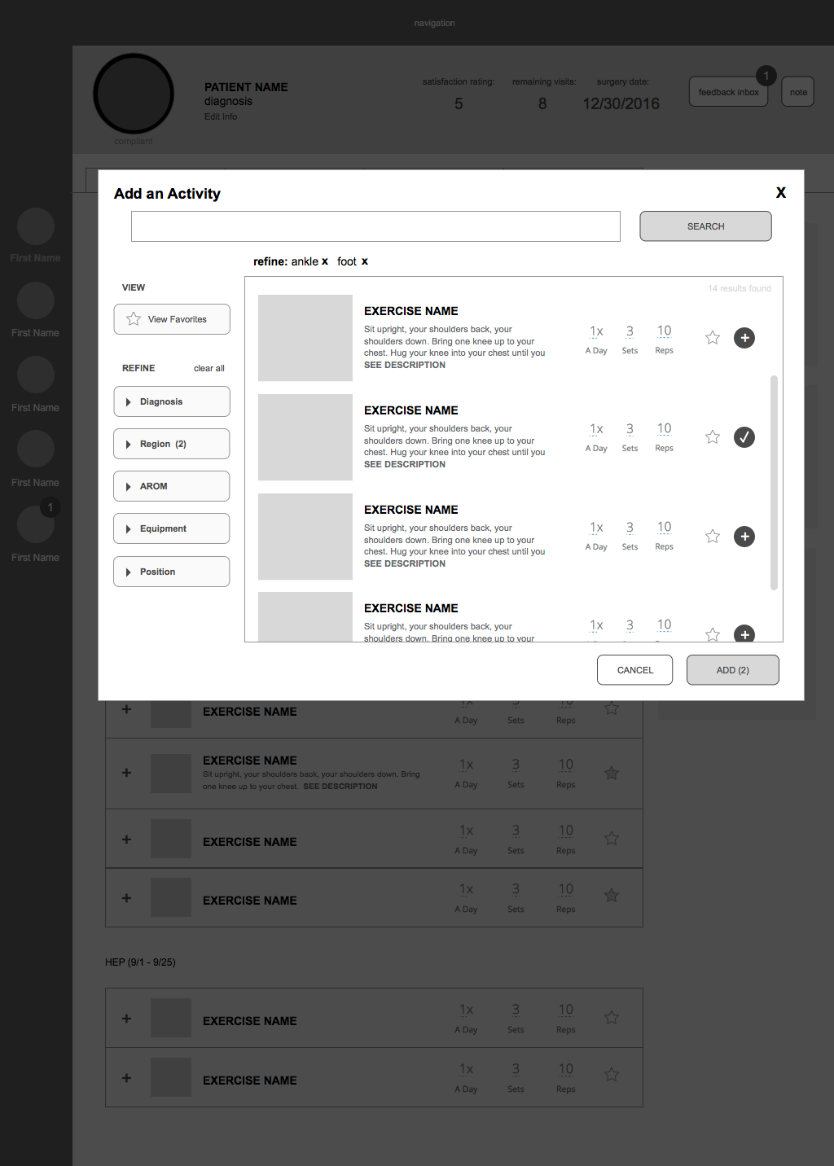
Task: Expand first HEP exercise row plus icon
Action: click(126, 1019)
